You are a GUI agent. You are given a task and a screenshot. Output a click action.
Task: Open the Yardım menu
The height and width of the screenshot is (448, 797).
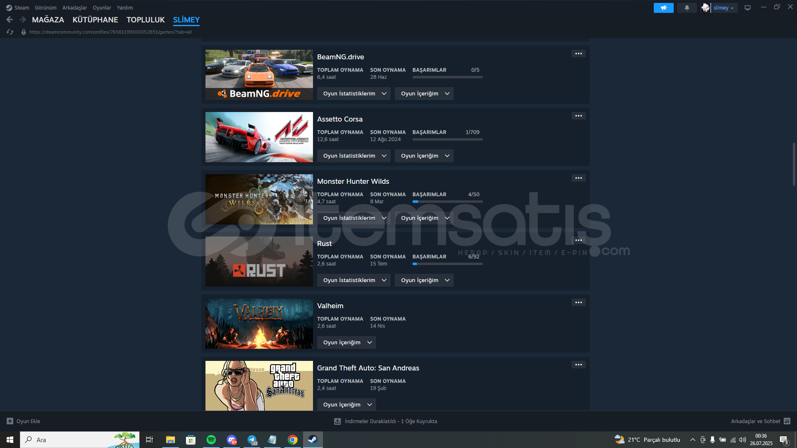(125, 8)
